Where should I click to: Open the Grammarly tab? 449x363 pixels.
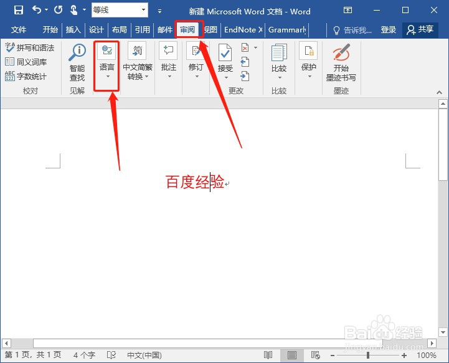click(x=287, y=29)
